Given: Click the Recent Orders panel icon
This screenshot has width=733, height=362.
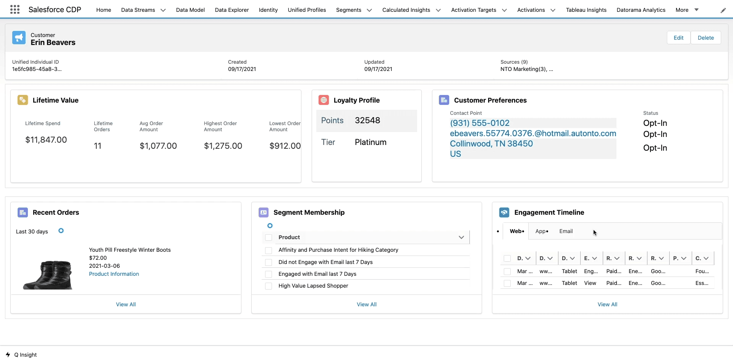Looking at the screenshot, I should [22, 212].
